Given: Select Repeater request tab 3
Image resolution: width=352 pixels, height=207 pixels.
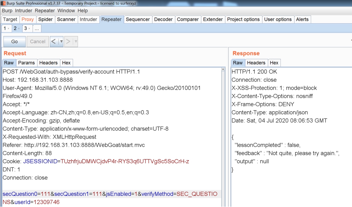Looking at the screenshot, I should pos(25,28).
